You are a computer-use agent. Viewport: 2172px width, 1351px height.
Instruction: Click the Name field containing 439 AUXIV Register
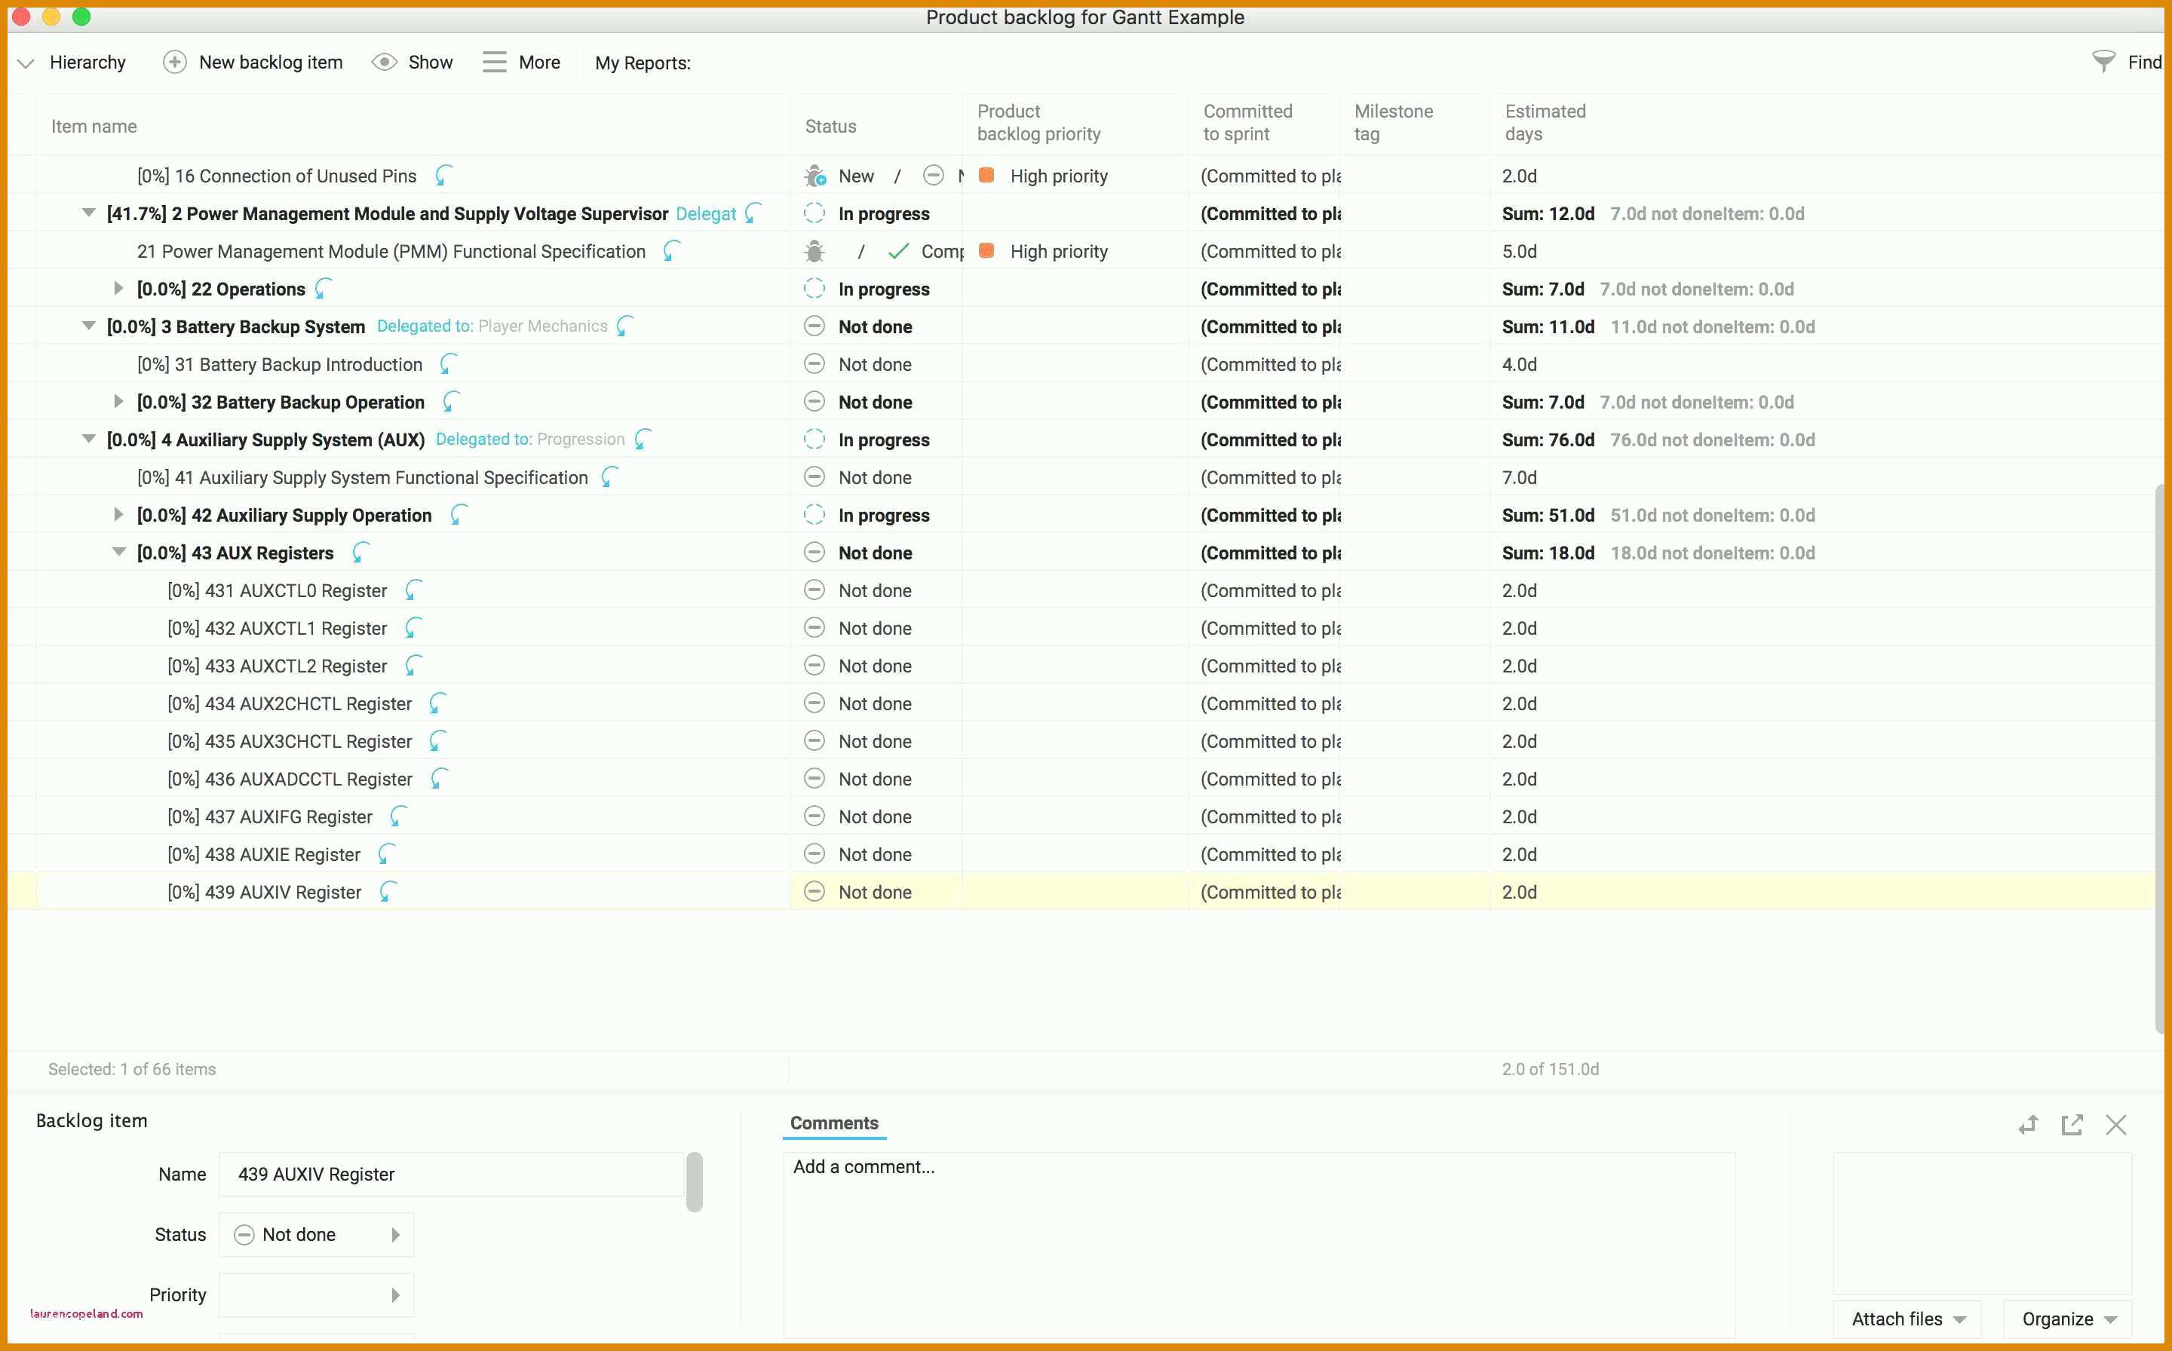coord(452,1174)
